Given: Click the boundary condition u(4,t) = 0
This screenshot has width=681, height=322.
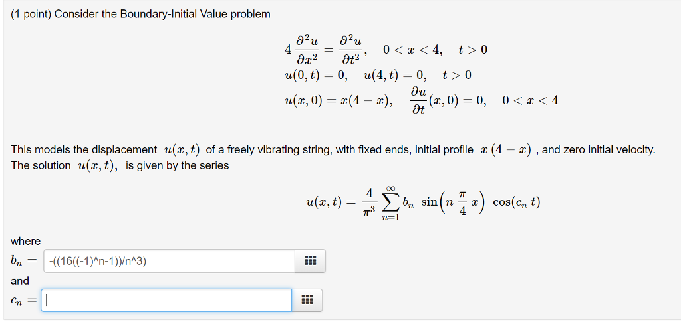Looking at the screenshot, I should click(x=395, y=76).
